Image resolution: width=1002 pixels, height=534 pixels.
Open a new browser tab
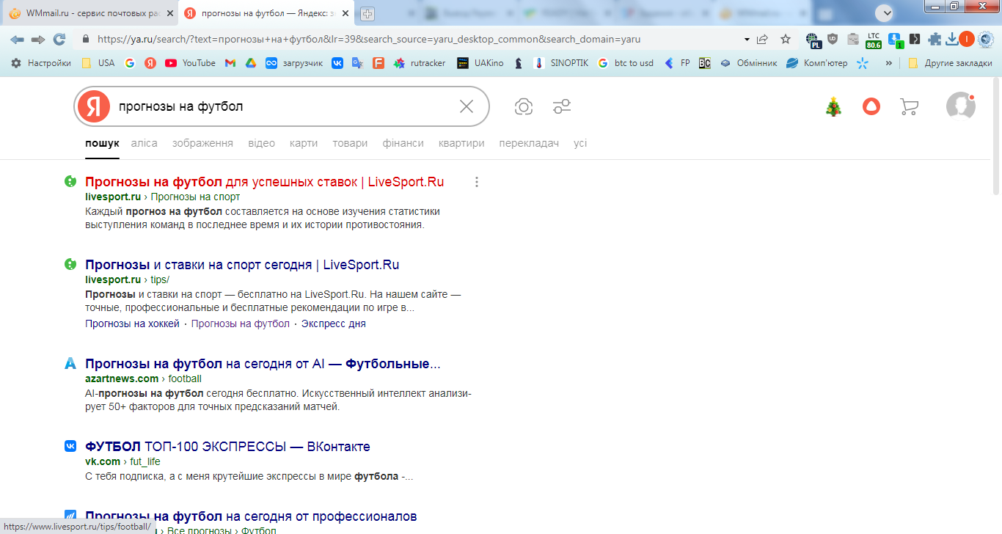(x=367, y=14)
